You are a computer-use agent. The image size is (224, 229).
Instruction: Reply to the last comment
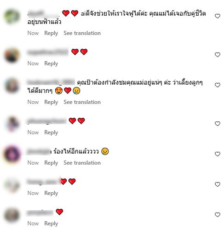tap(51, 223)
